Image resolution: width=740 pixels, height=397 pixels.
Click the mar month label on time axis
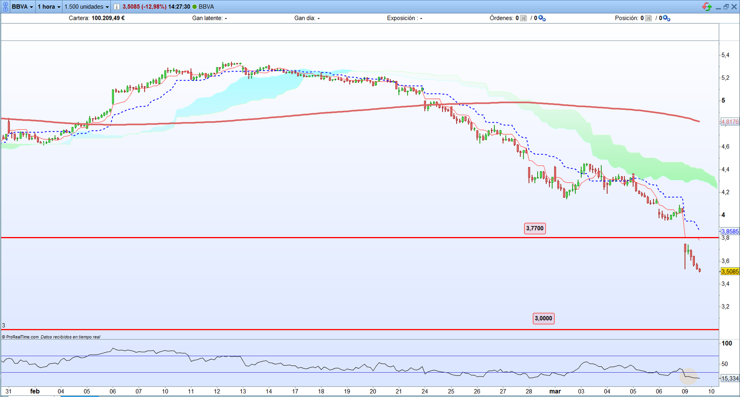555,391
